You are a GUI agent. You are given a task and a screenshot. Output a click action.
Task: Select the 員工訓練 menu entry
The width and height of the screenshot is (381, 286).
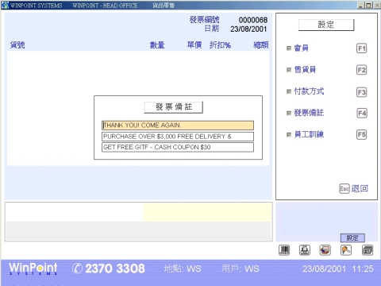(309, 134)
